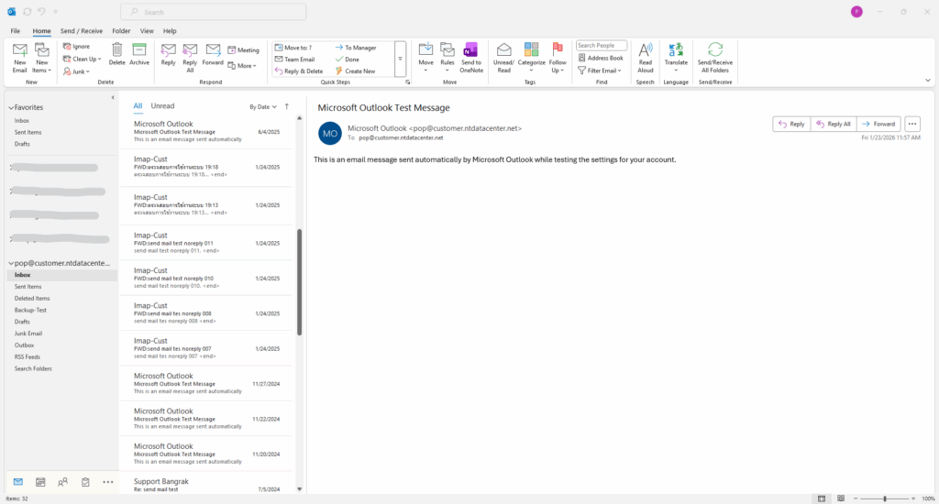939x504 pixels.
Task: Click the Search People input field
Action: [602, 45]
